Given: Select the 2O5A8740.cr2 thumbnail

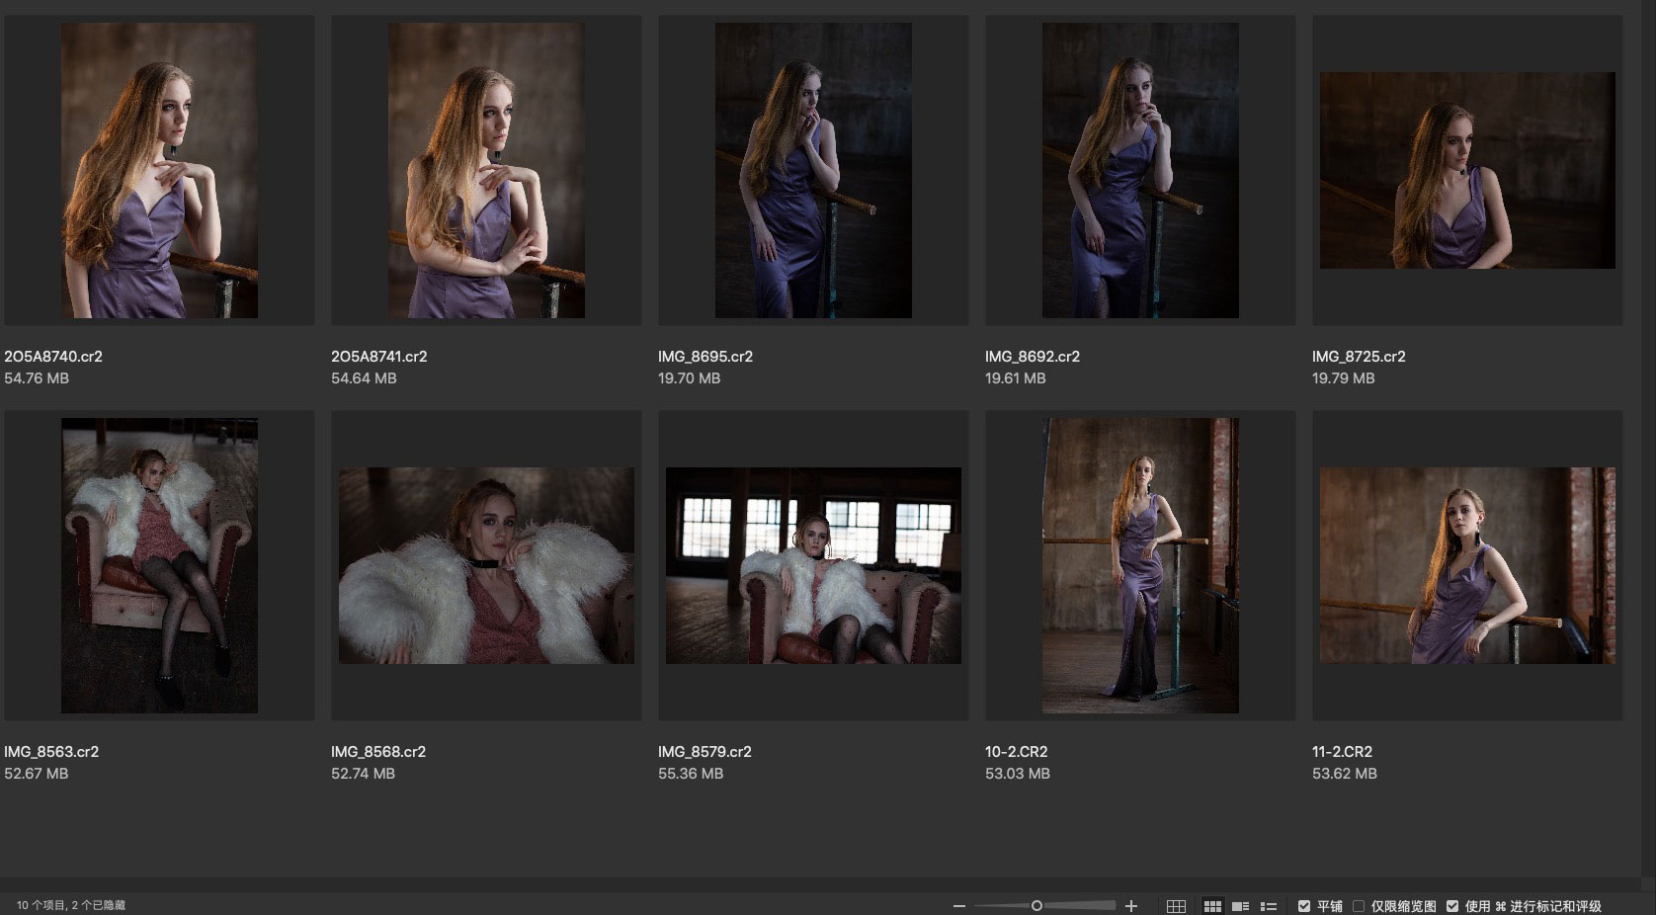Looking at the screenshot, I should (159, 170).
